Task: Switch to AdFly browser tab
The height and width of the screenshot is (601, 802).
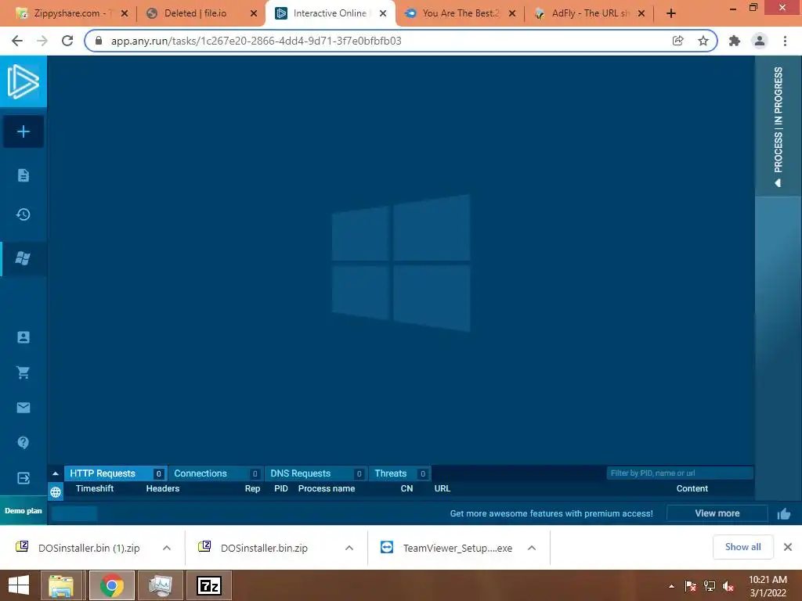Action: (x=589, y=13)
